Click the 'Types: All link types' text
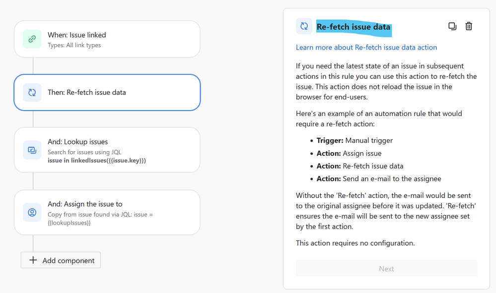This screenshot has width=496, height=293. click(74, 45)
